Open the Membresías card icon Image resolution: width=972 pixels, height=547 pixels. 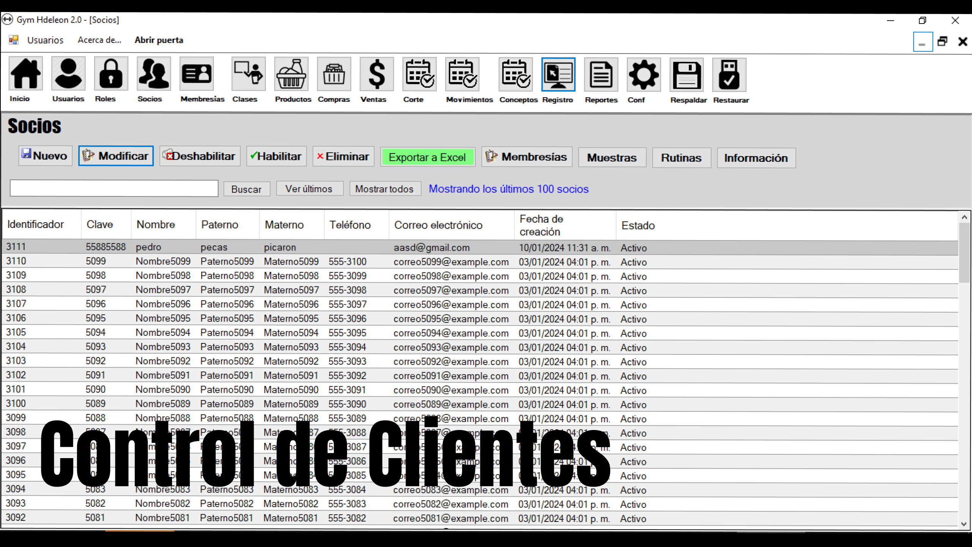(x=196, y=74)
